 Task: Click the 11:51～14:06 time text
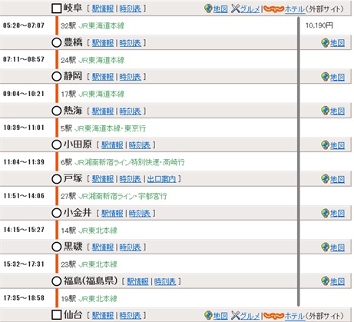24,196
